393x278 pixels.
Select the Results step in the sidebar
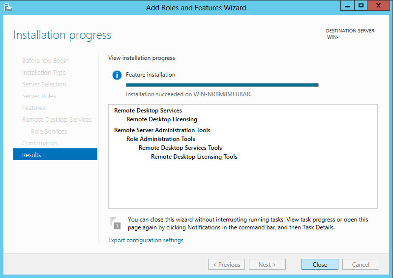click(x=55, y=155)
